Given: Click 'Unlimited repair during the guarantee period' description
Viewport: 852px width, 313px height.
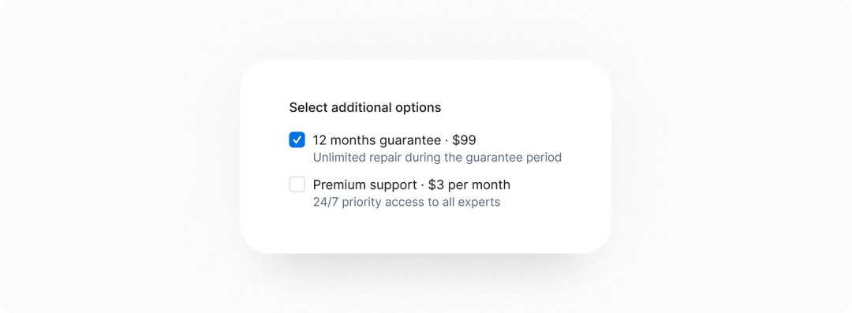Looking at the screenshot, I should [437, 158].
